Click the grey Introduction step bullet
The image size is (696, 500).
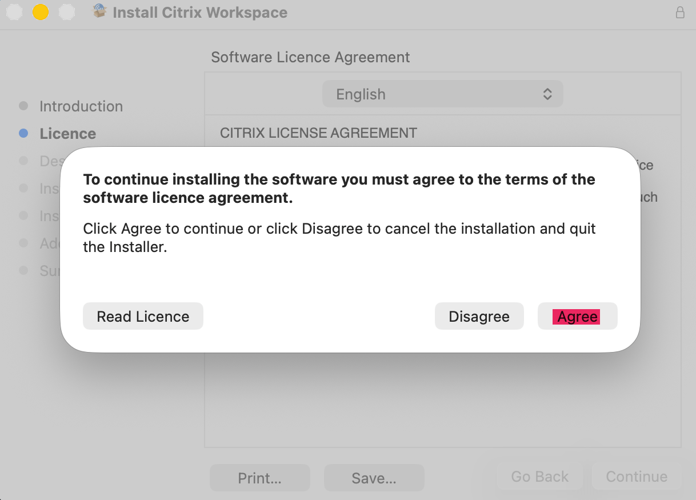[x=23, y=106]
